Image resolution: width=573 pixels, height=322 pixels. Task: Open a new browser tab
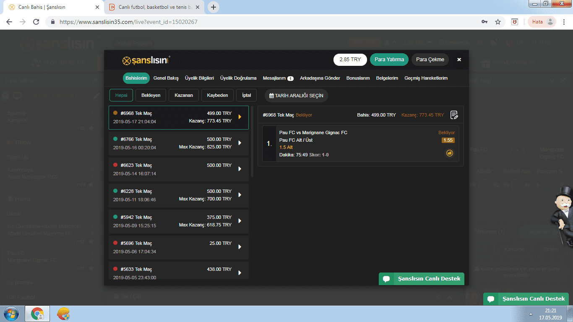[x=214, y=7]
